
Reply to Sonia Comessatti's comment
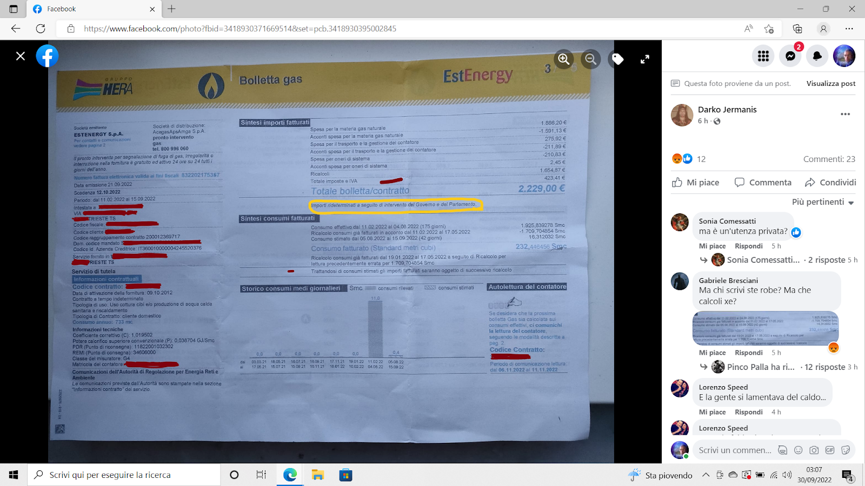(749, 246)
